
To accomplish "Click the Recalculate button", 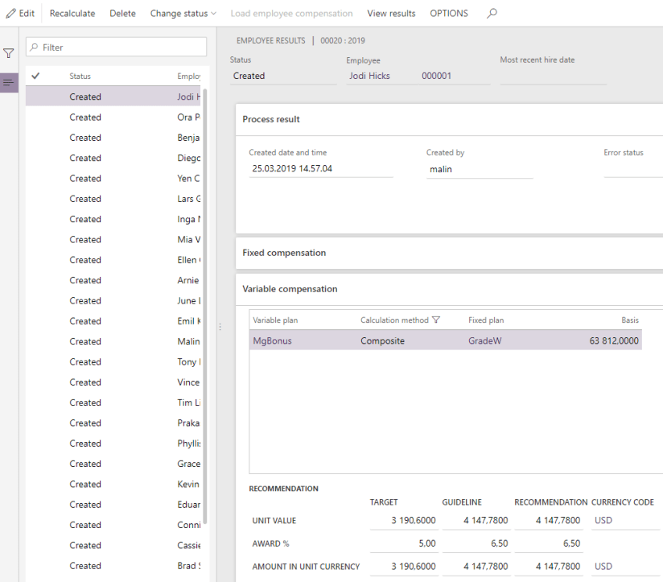I will tap(72, 14).
